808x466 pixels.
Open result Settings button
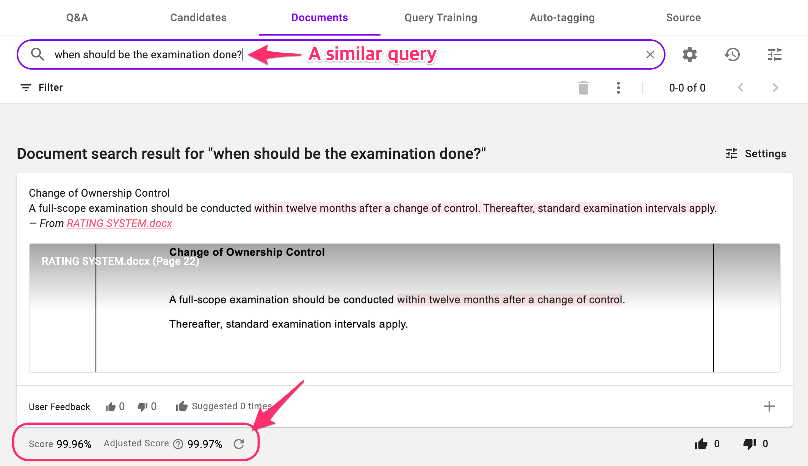[x=756, y=154]
